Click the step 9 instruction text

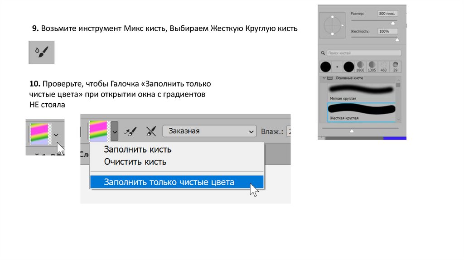tap(165, 29)
